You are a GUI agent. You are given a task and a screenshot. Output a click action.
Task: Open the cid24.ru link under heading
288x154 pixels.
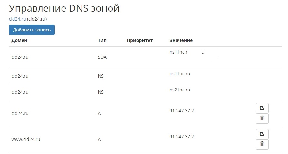point(17,19)
